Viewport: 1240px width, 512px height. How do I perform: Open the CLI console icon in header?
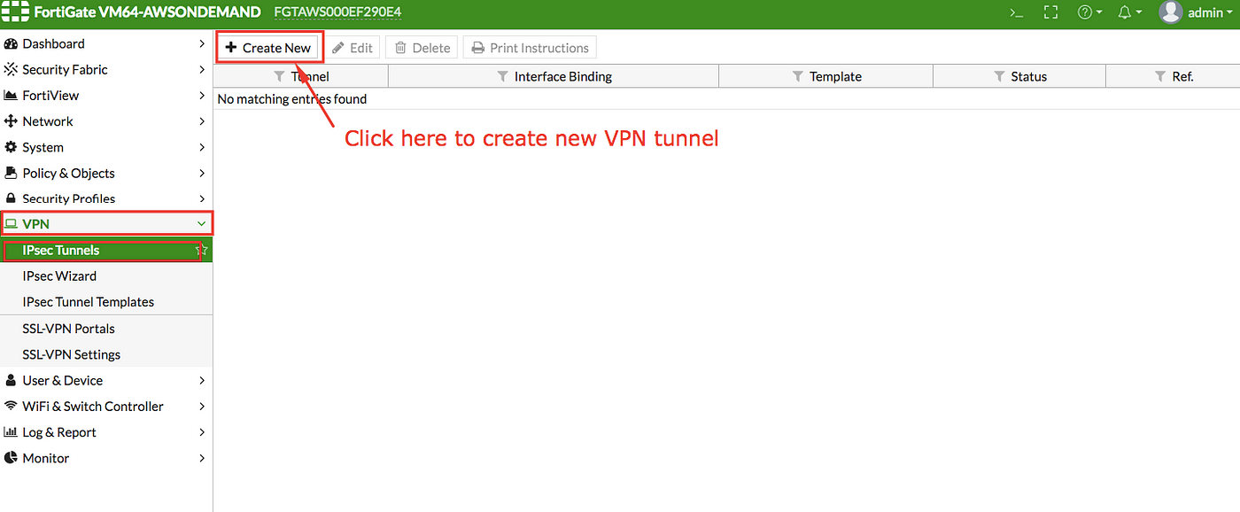click(1017, 12)
